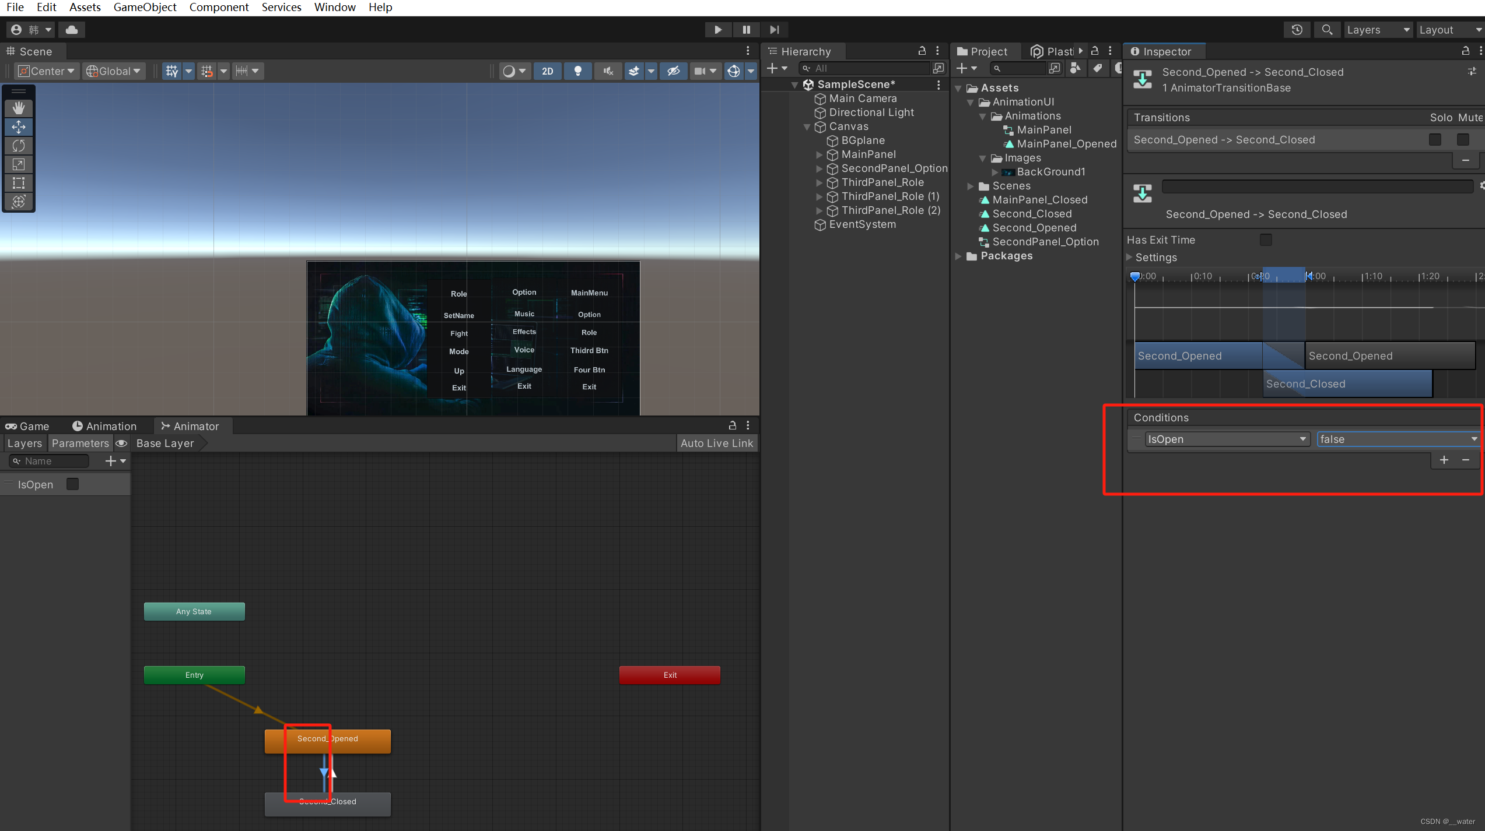Open the Component menu
The height and width of the screenshot is (831, 1485).
pyautogui.click(x=219, y=7)
